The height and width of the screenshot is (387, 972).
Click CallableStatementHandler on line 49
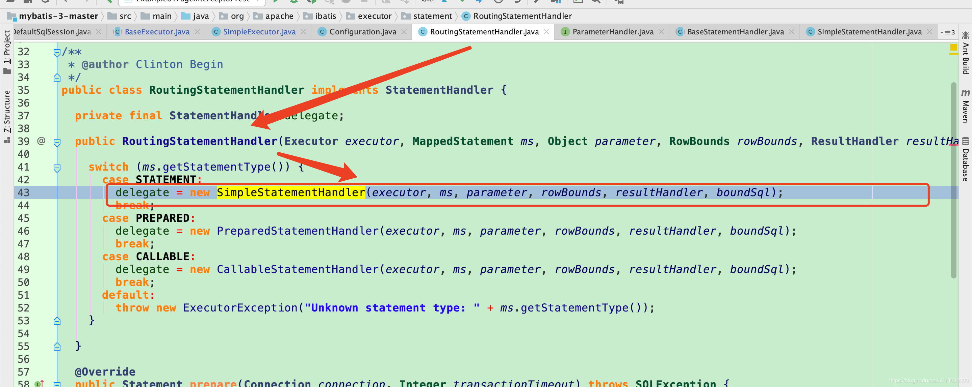coord(298,269)
